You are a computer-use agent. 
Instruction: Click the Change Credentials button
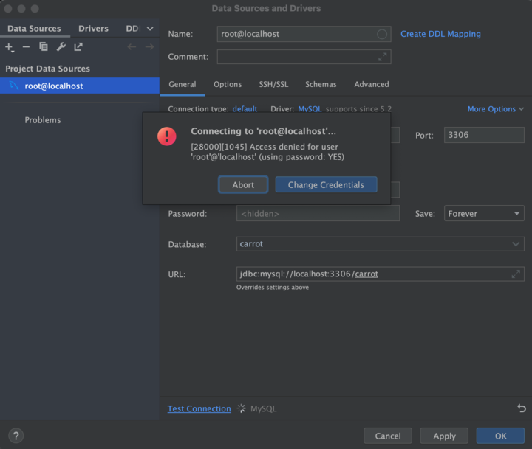click(326, 184)
